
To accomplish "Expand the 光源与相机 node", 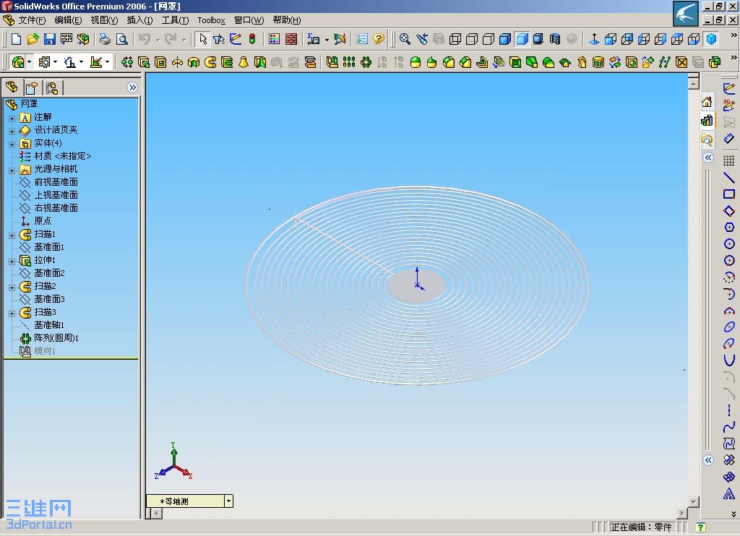I will coord(12,170).
